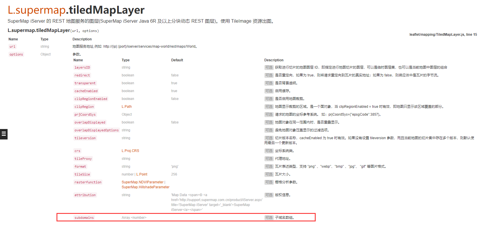484x231 pixels.
Task: Click the 'transparent' option name
Action: pyautogui.click(x=85, y=83)
